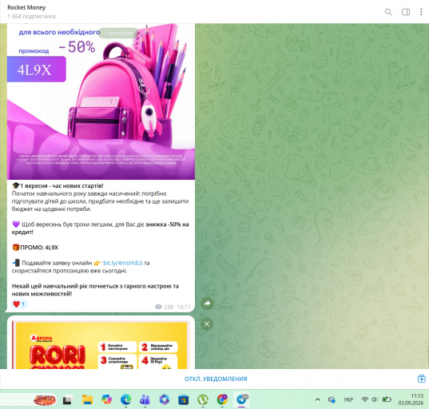
Task: Open Copilot icon in the taskbar
Action: click(106, 399)
